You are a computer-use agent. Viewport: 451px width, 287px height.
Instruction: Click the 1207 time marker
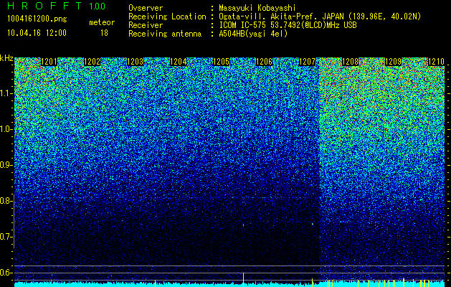307,62
